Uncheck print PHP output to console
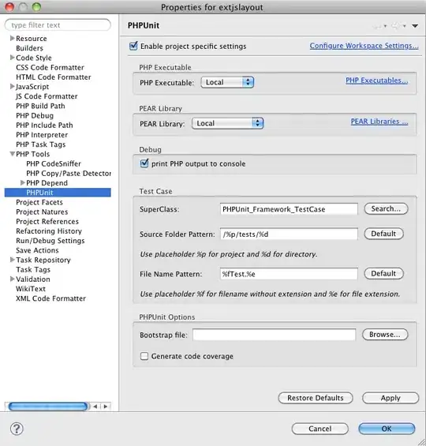426x446 pixels. coord(144,163)
